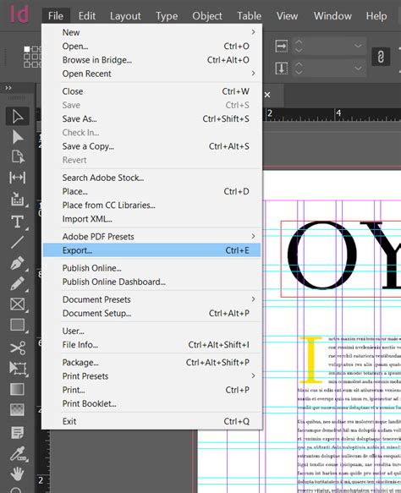Select the Hand tool
The height and width of the screenshot is (493, 401).
[x=17, y=474]
